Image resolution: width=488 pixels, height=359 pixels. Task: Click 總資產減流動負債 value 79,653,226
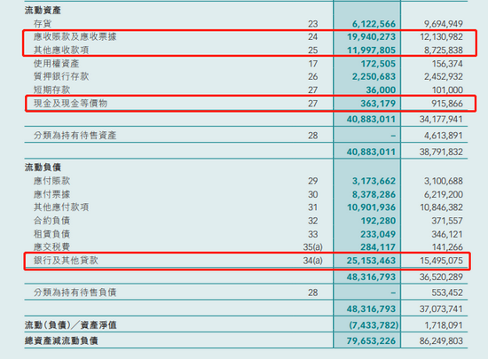coord(371,340)
